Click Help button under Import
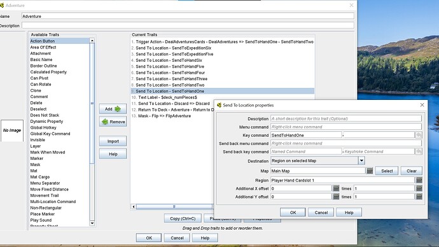The image size is (439, 247). tap(113, 154)
